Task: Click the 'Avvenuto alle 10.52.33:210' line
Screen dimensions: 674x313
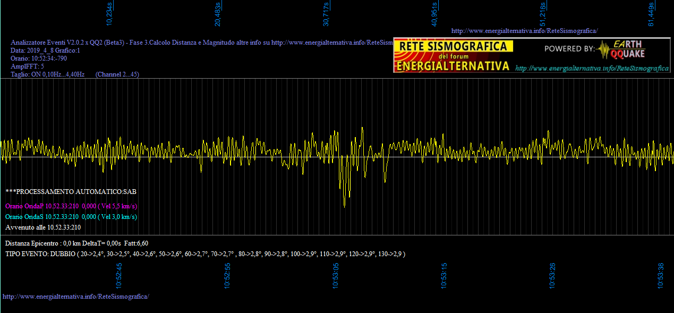Action: (x=43, y=227)
